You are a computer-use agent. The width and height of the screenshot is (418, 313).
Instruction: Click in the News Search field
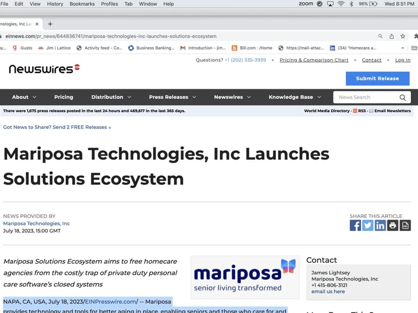click(x=367, y=98)
